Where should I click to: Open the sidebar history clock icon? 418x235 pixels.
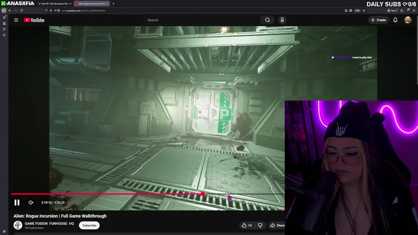(x=4, y=29)
